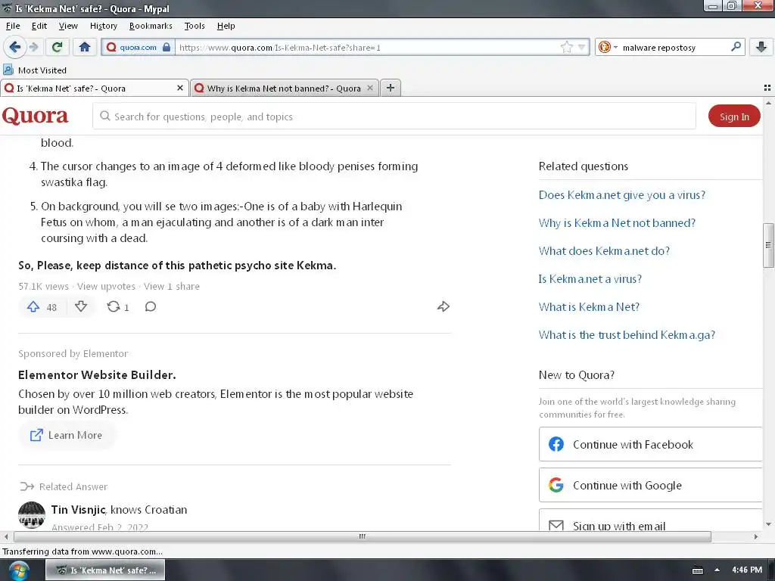This screenshot has height=581, width=775.
Task: Open 'Why is Kekma Net not banned?' related link
Action: (617, 223)
